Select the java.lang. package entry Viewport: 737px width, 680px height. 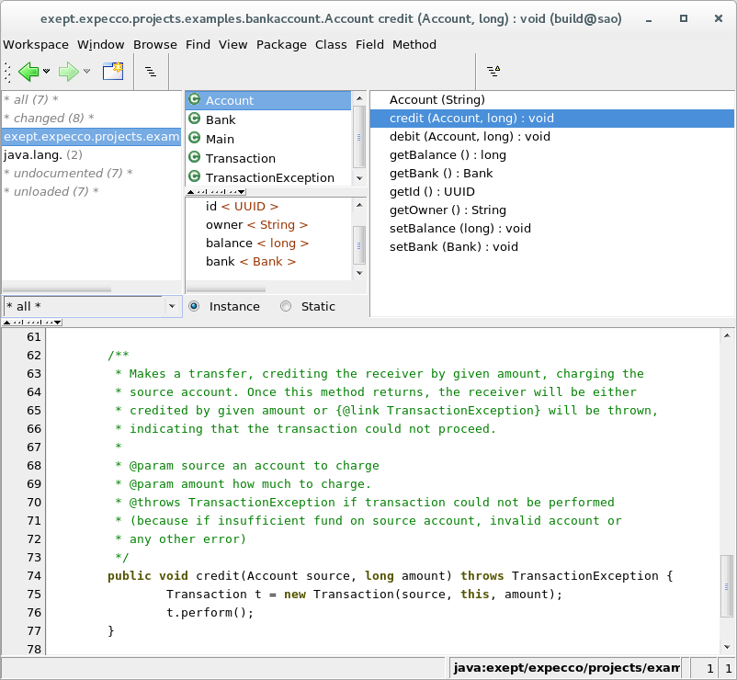point(43,154)
